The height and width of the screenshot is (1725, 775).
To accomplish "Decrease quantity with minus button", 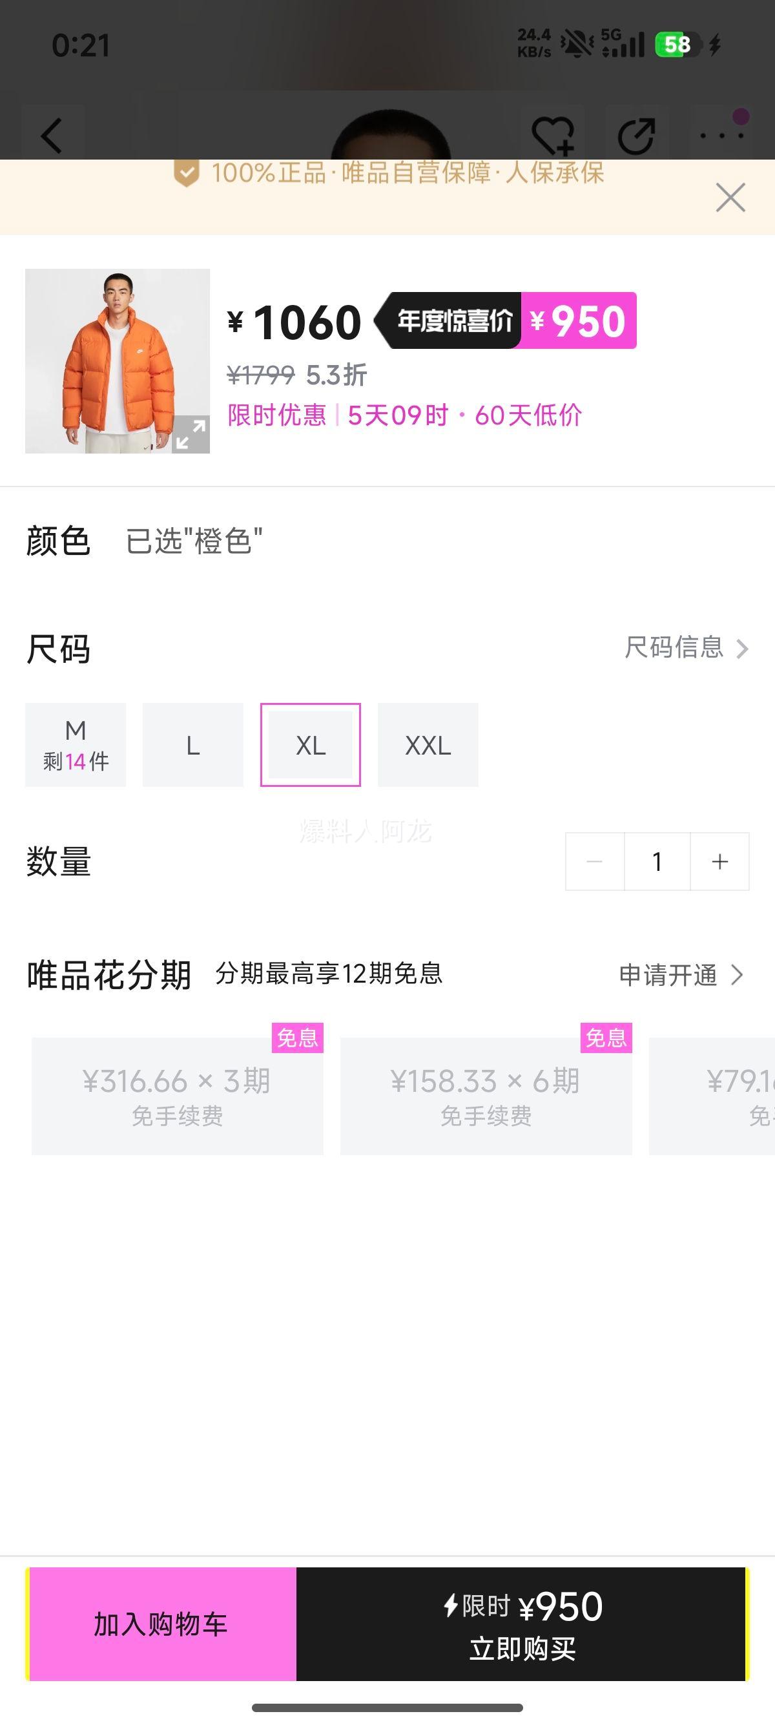I will (594, 862).
